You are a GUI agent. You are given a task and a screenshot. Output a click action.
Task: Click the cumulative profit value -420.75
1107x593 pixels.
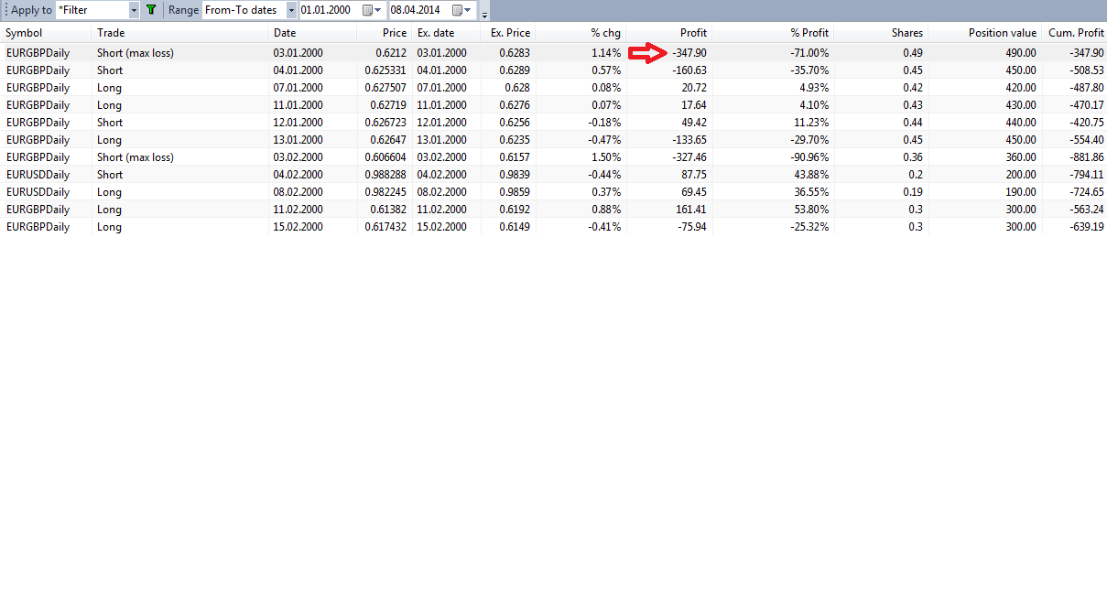pyautogui.click(x=1086, y=123)
